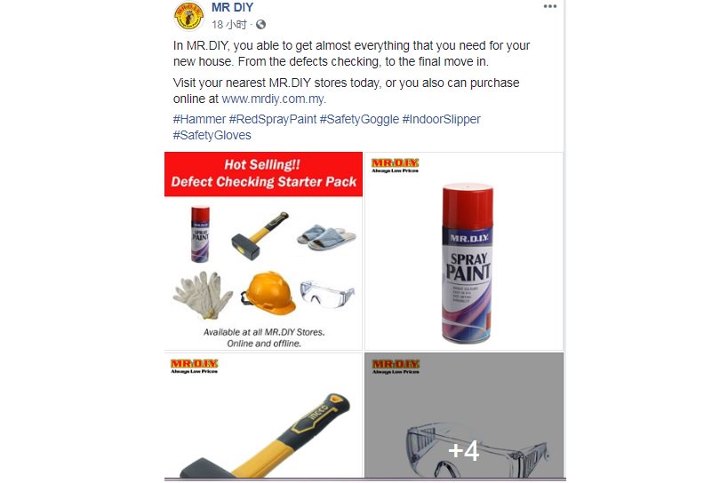Viewport: 728px width, 483px height.
Task: Open the yellow-handled hammer photo
Action: coord(263,416)
